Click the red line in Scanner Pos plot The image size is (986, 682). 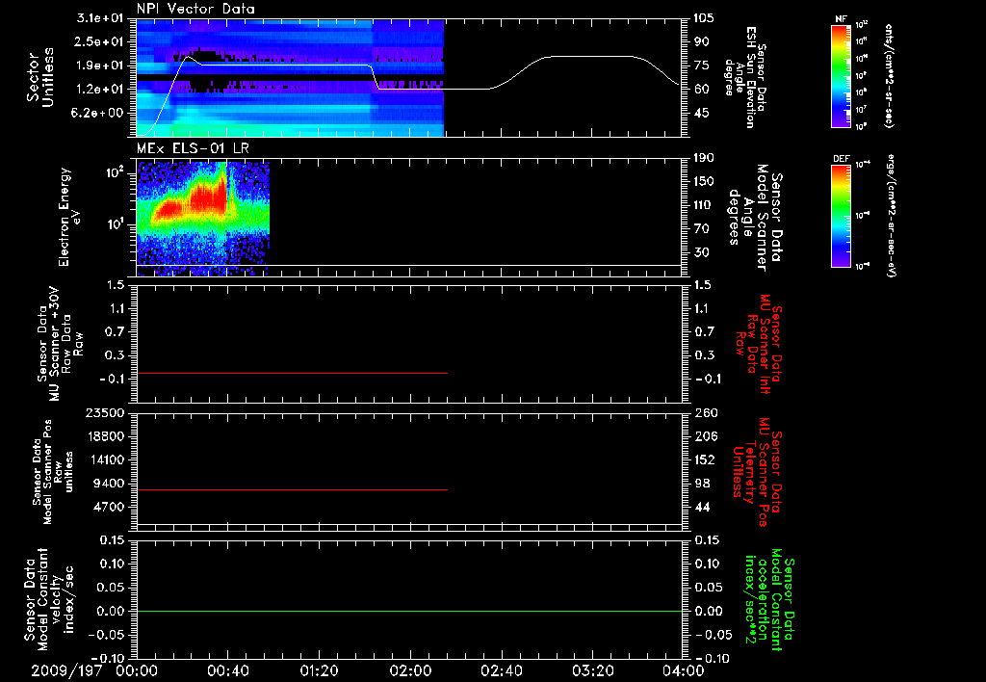click(292, 489)
